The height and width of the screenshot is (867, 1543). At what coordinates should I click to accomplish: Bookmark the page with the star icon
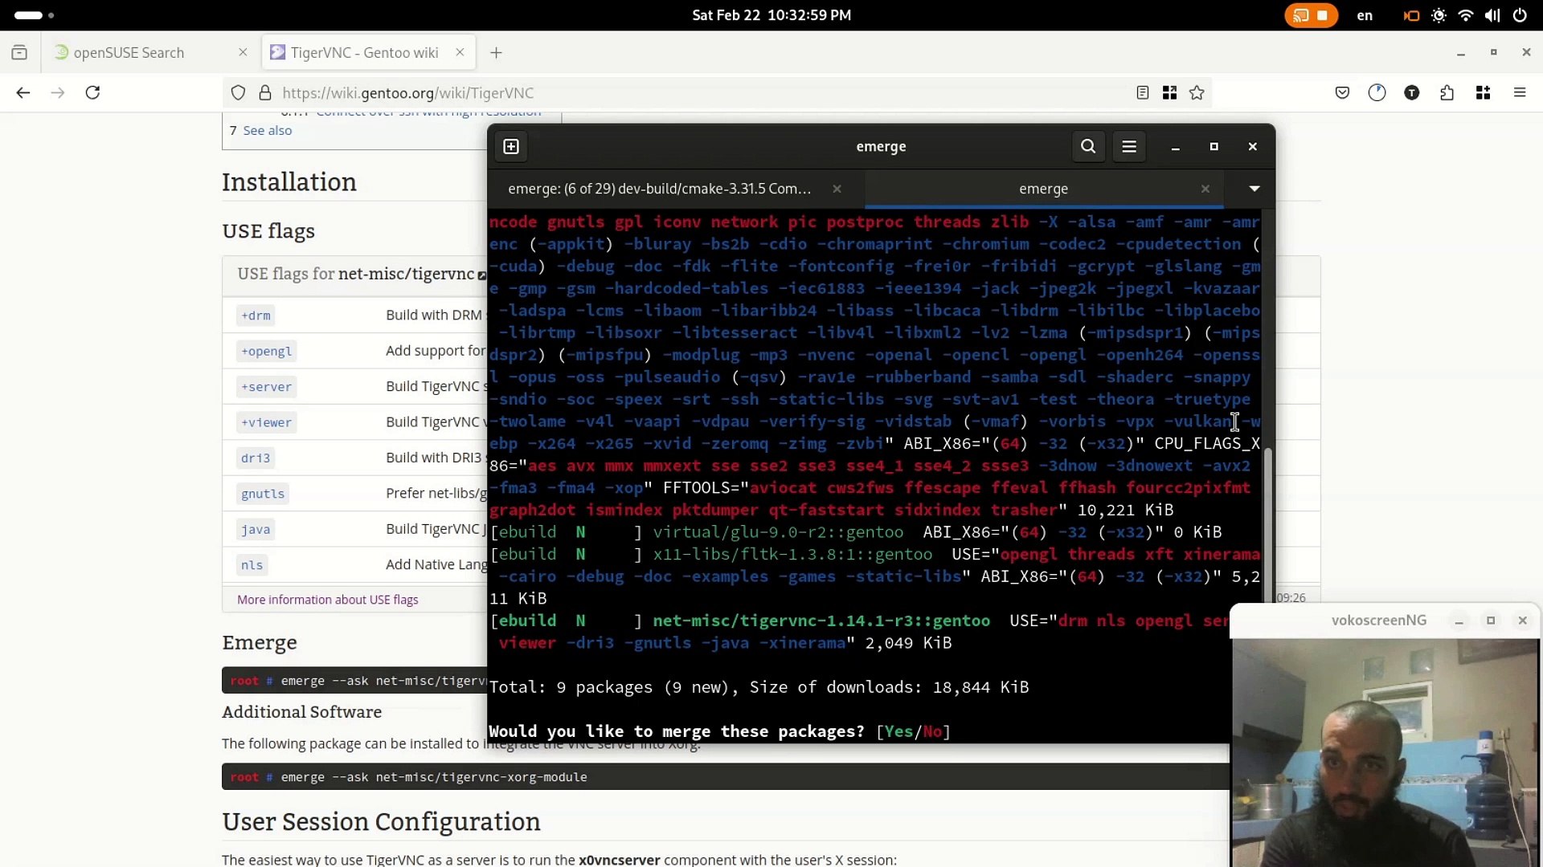(1197, 92)
